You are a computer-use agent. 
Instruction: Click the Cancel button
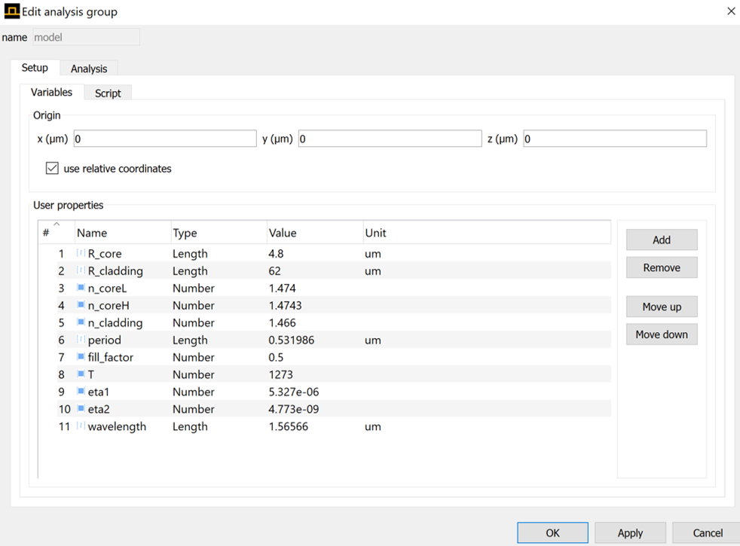[x=707, y=532]
